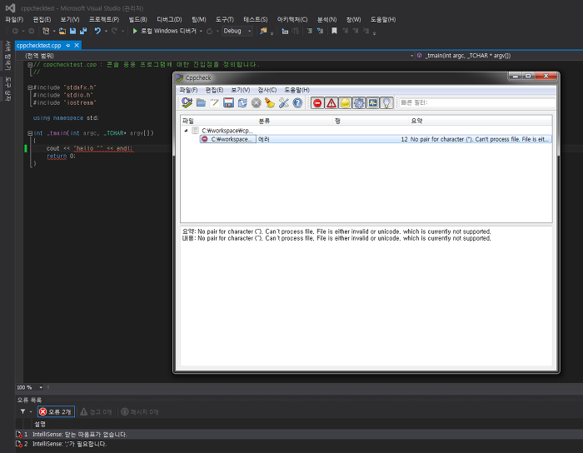Click Cppcheck's grey stop-check icon
This screenshot has height=453, width=583.
tap(257, 102)
